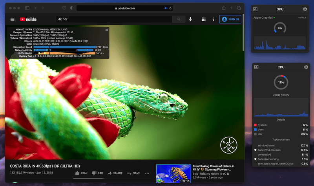Open the CPU panel settings gear
314x186 pixels.
pyautogui.click(x=306, y=67)
